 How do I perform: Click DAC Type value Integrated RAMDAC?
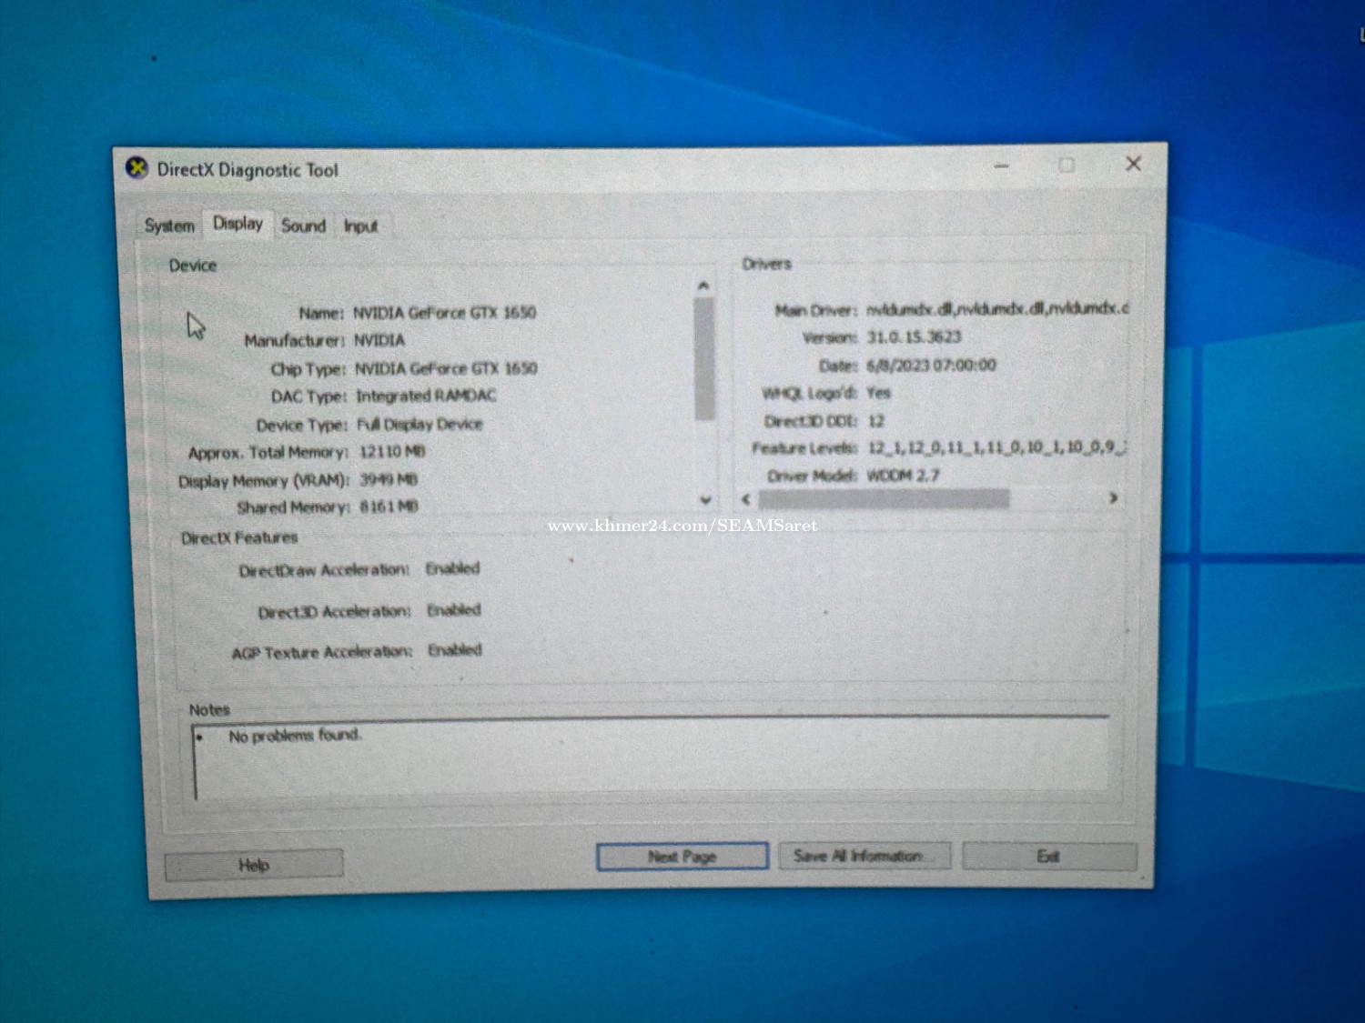coord(426,396)
